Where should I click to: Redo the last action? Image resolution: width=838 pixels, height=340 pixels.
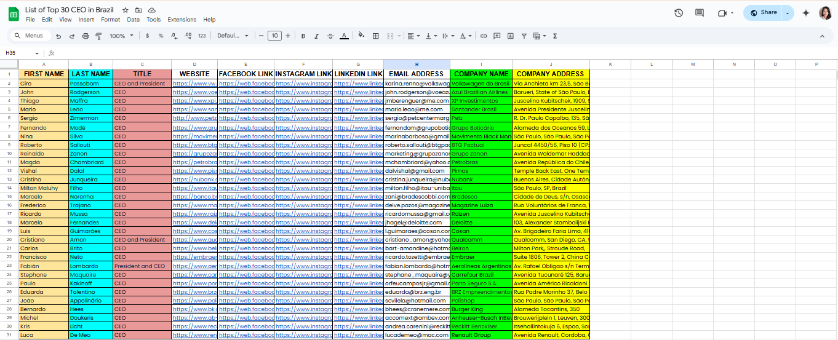pos(72,36)
